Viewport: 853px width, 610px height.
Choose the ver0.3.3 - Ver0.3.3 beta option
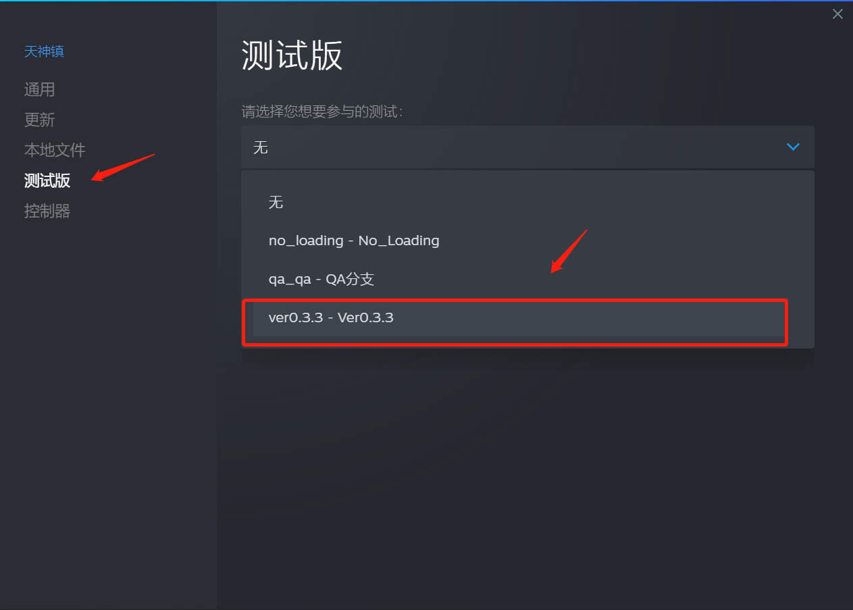point(518,317)
